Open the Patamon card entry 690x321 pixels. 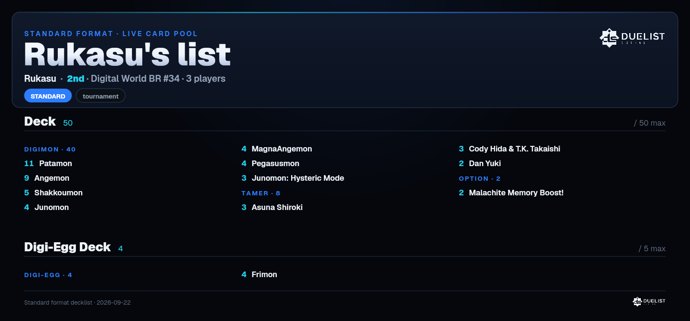click(x=48, y=164)
